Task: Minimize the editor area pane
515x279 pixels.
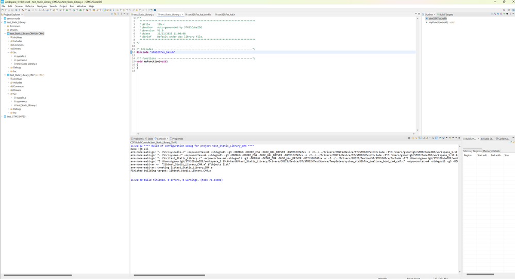Action: pos(416,14)
